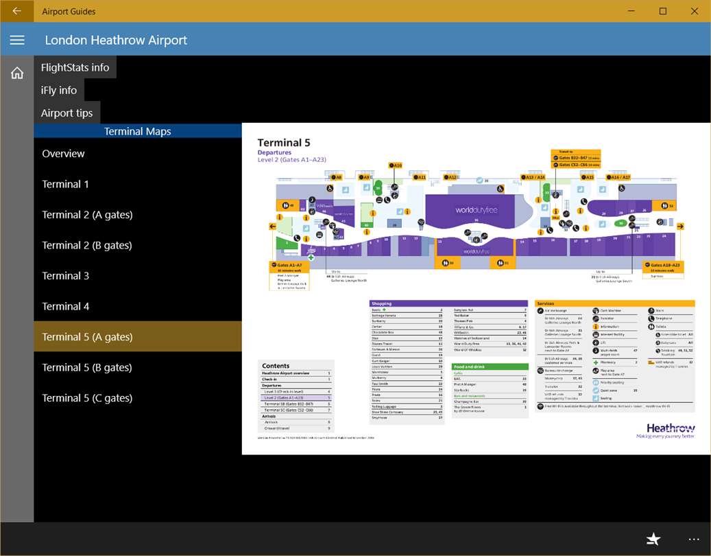
Task: Select Terminal 5 (B gates) map
Action: pyautogui.click(x=137, y=367)
